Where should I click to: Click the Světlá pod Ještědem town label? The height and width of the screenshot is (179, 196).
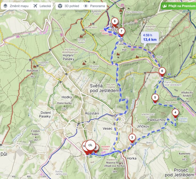click(x=105, y=88)
